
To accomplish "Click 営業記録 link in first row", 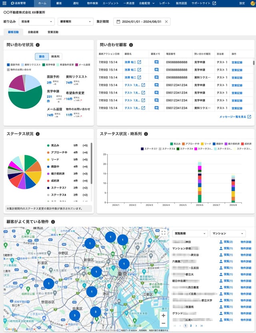I will (x=237, y=62).
